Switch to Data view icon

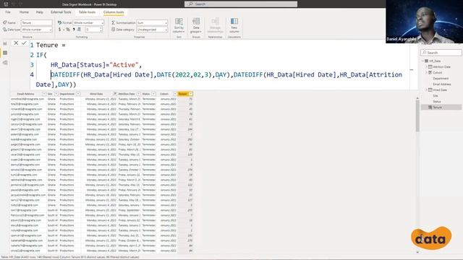(x=5, y=53)
